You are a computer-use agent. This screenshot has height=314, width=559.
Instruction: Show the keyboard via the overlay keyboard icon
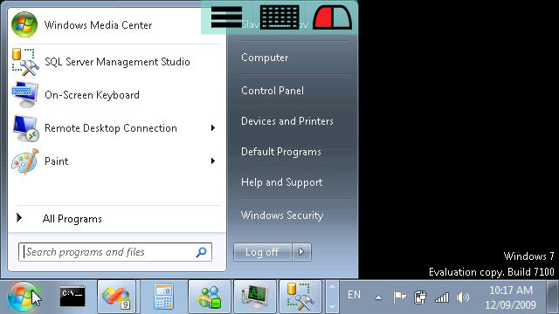pos(279,17)
